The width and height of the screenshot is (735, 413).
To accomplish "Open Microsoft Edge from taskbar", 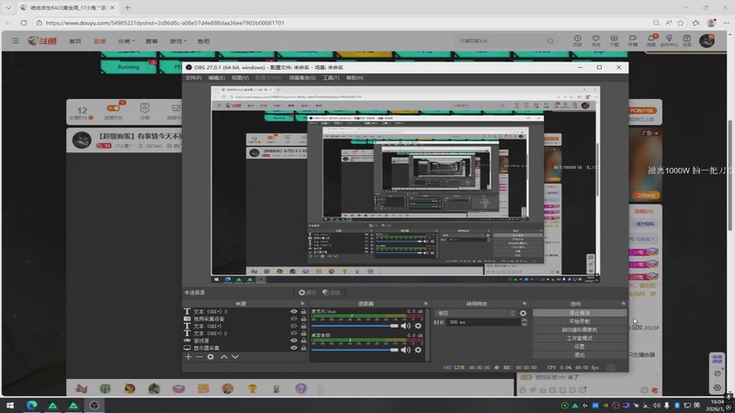I will (32, 406).
